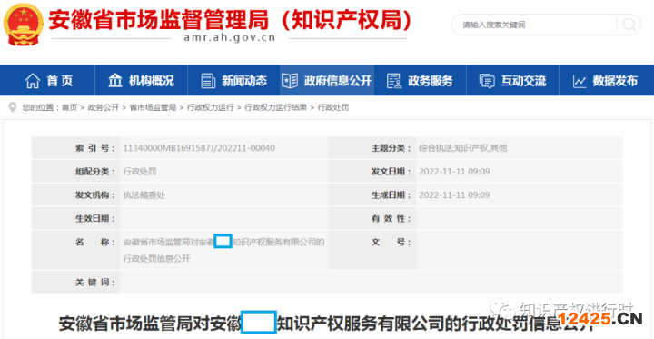Follow the 行政权力运行 breadcrumb link
The image size is (654, 339).
pyautogui.click(x=210, y=108)
